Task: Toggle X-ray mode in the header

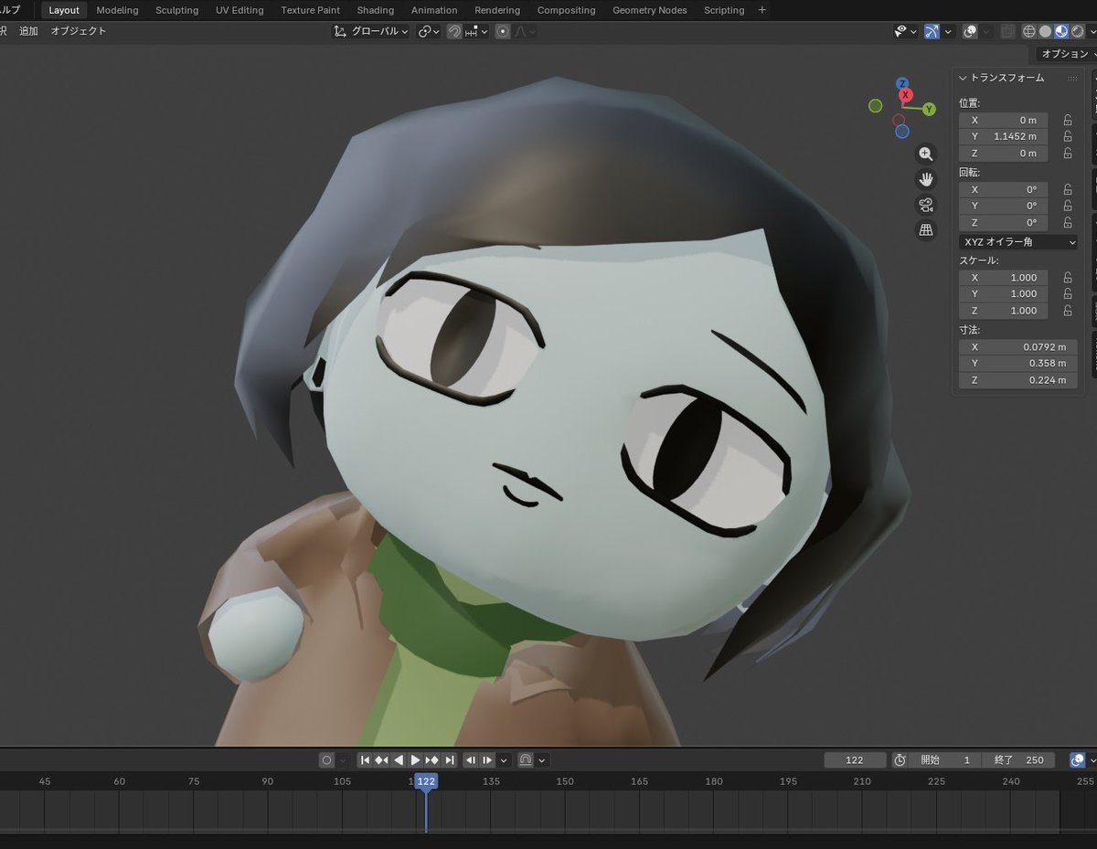Action: 1007,31
